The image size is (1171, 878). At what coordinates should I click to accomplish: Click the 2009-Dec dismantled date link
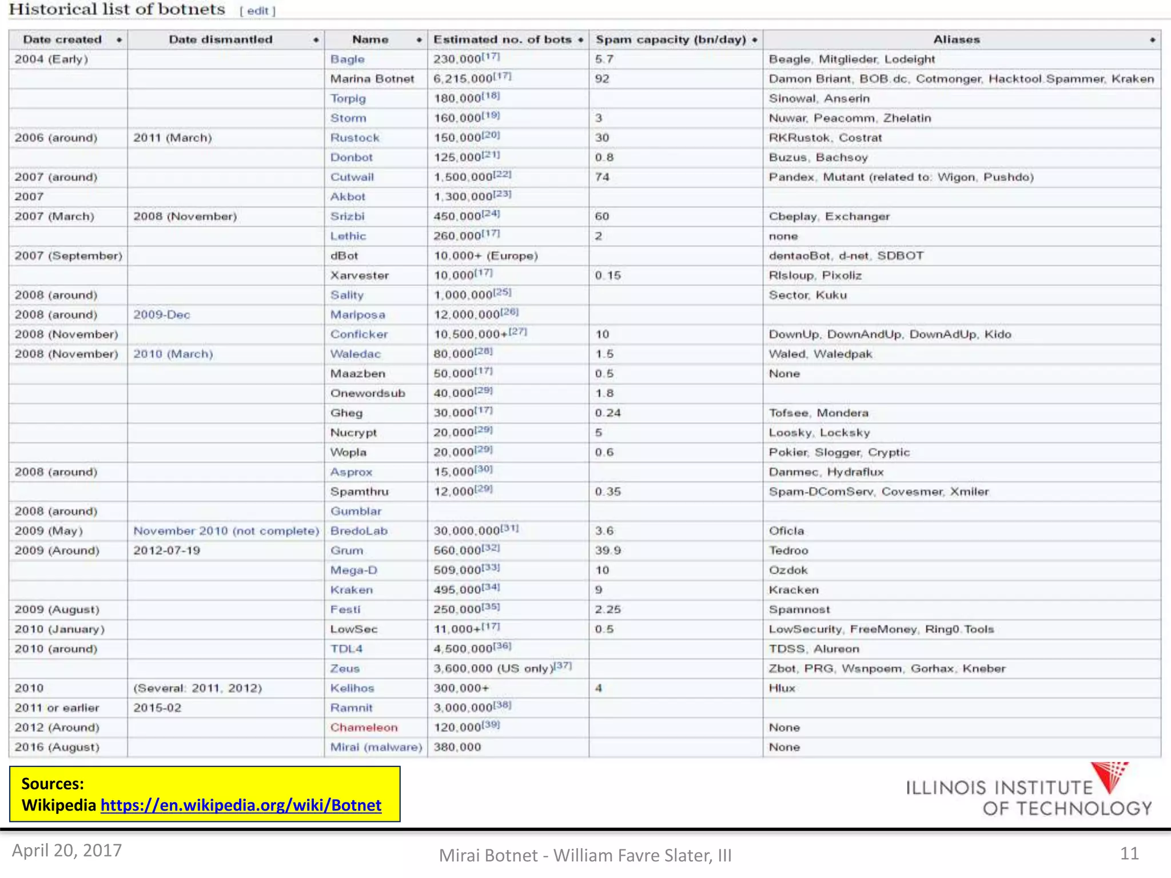[x=161, y=315]
